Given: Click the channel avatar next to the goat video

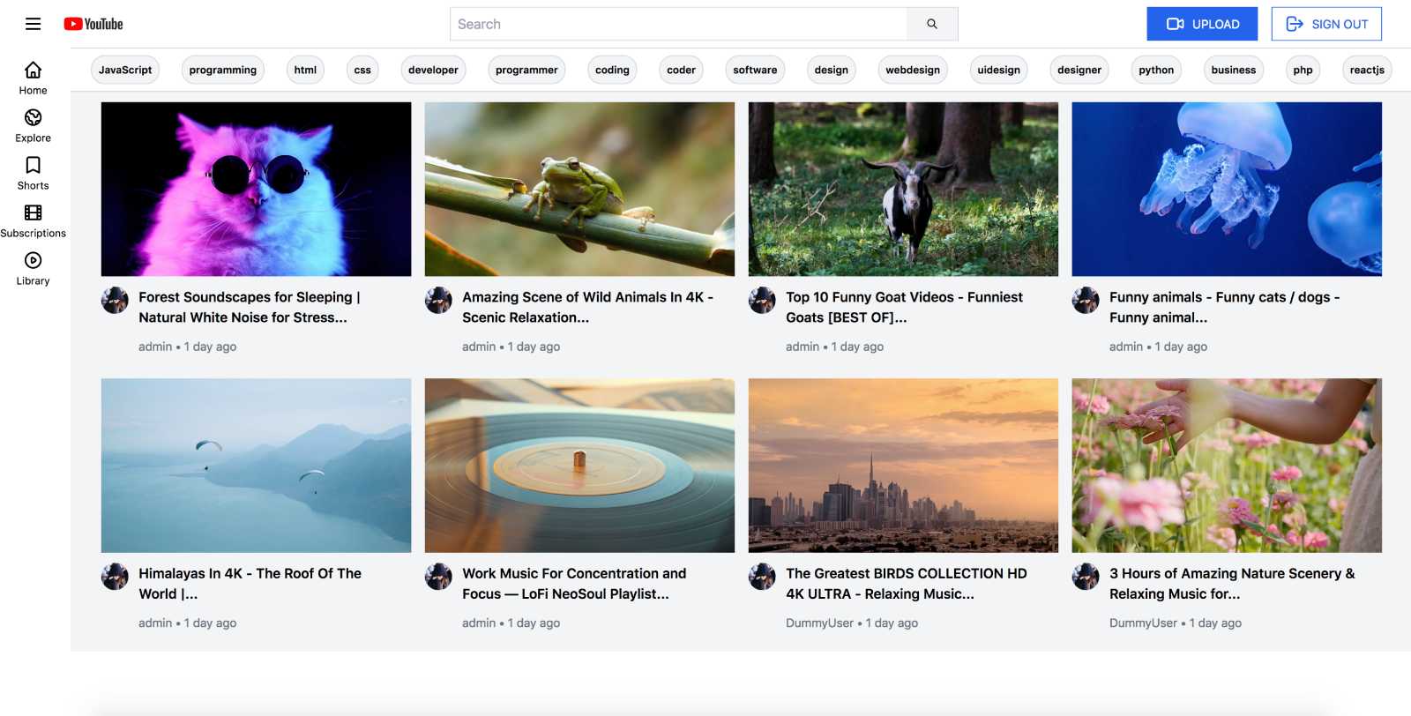Looking at the screenshot, I should 762,301.
